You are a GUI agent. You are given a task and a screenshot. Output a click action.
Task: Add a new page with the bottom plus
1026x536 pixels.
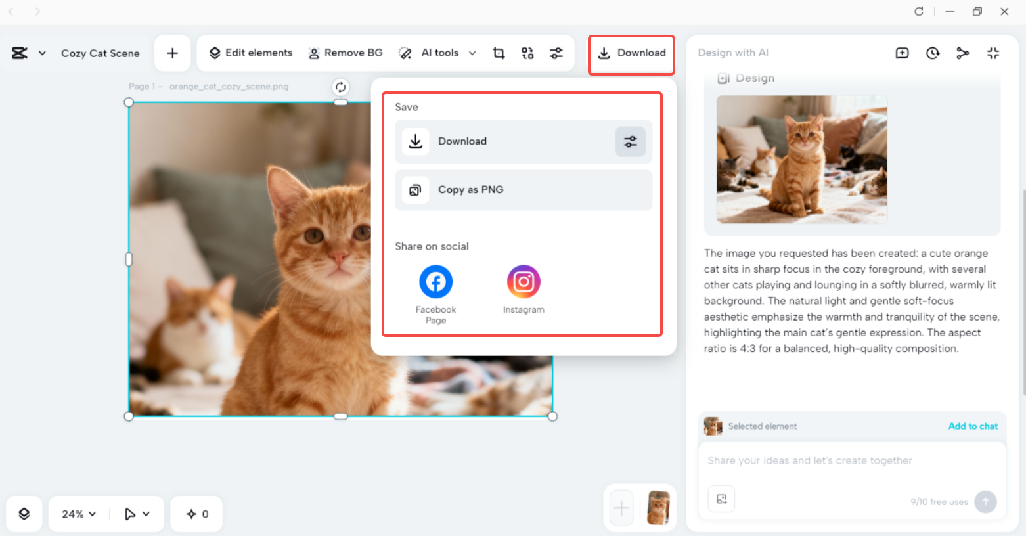coord(621,508)
